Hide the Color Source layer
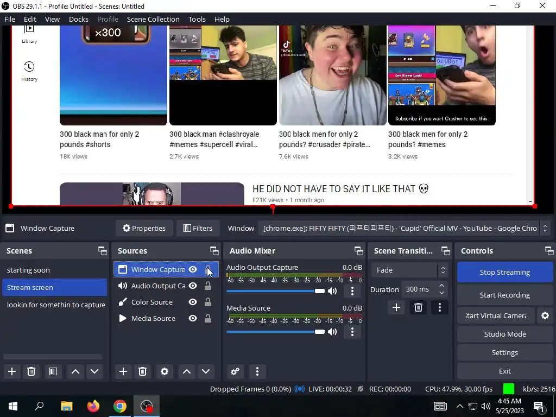Image resolution: width=556 pixels, height=417 pixels. [x=193, y=302]
